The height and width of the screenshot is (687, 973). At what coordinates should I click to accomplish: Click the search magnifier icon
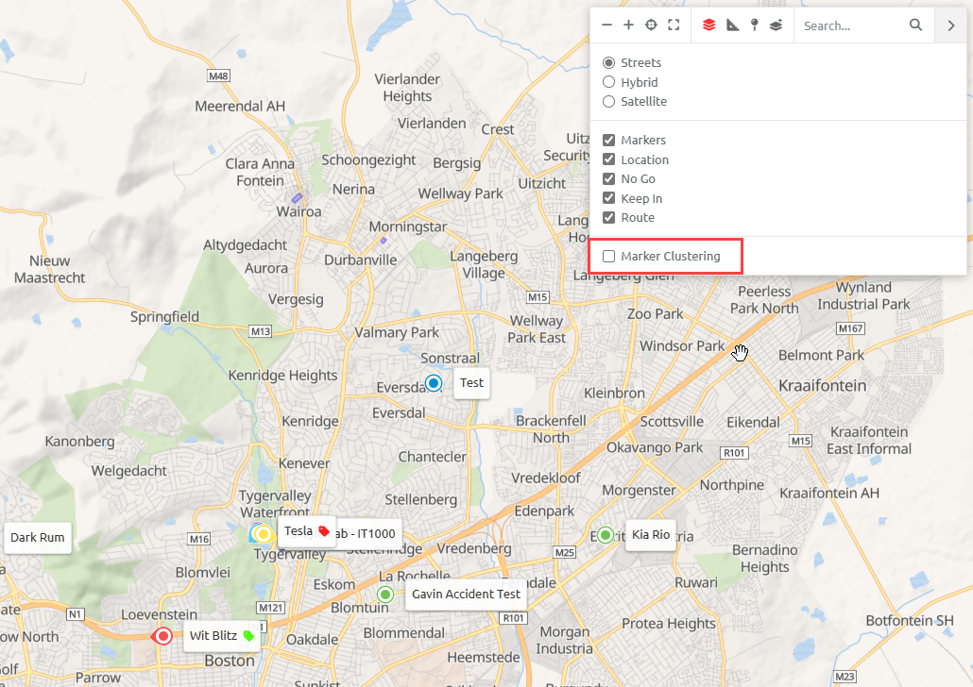pos(914,25)
